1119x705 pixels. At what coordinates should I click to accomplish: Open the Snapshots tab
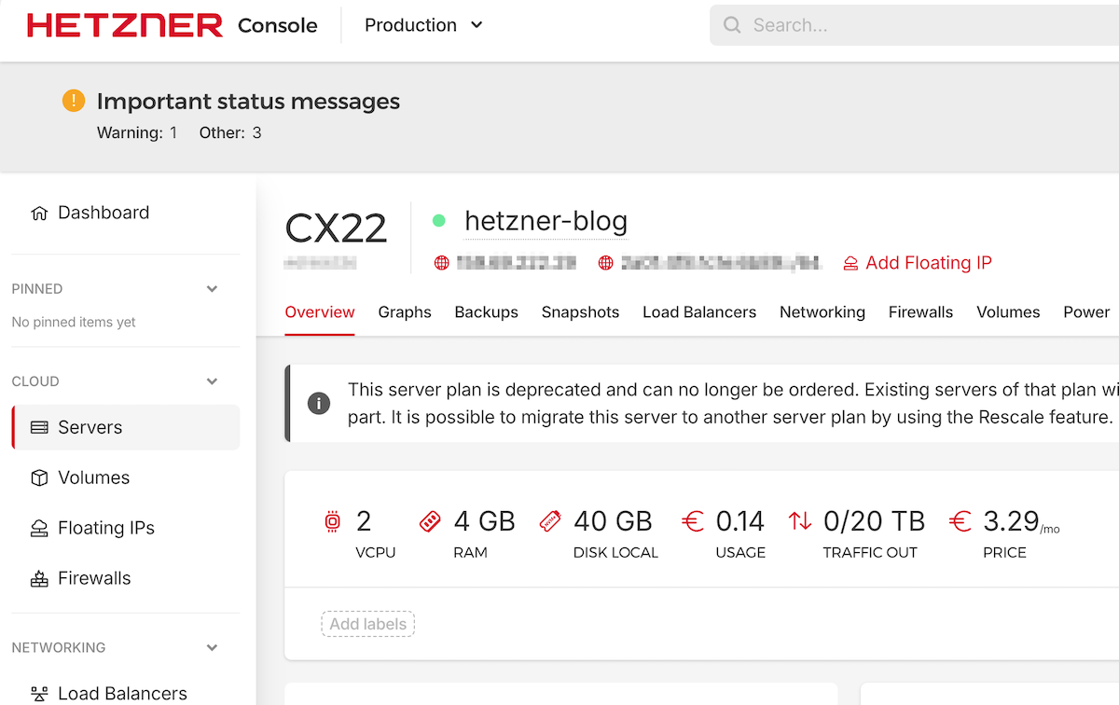coord(580,312)
